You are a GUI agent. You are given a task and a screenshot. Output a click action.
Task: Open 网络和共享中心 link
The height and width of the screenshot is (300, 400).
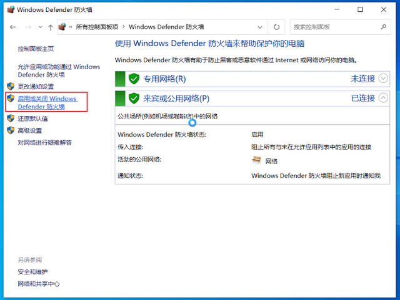click(x=39, y=284)
